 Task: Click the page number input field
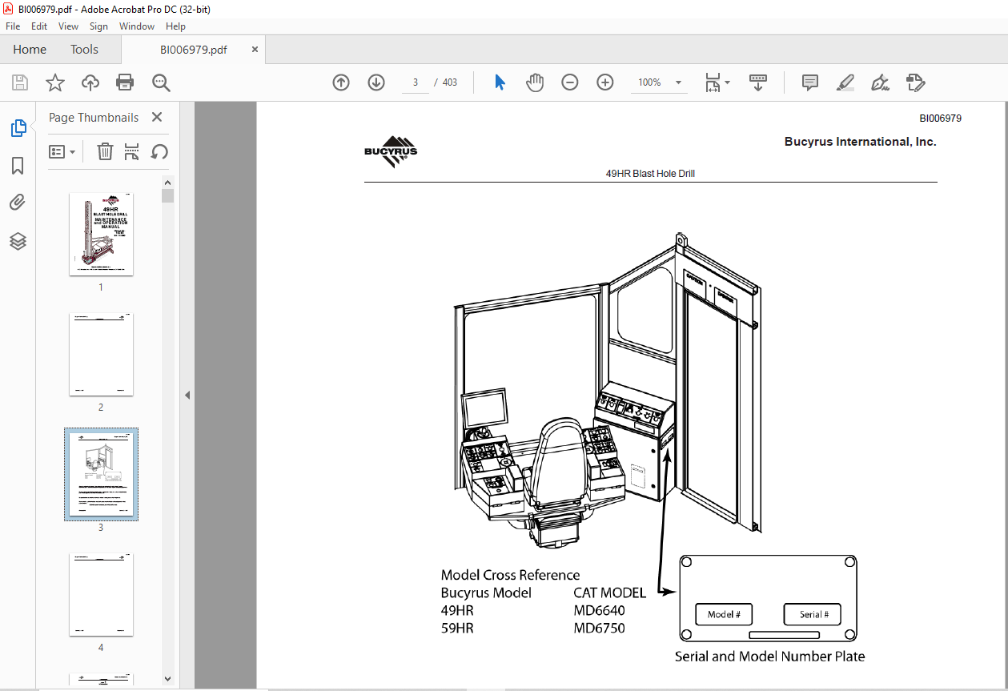pos(416,82)
